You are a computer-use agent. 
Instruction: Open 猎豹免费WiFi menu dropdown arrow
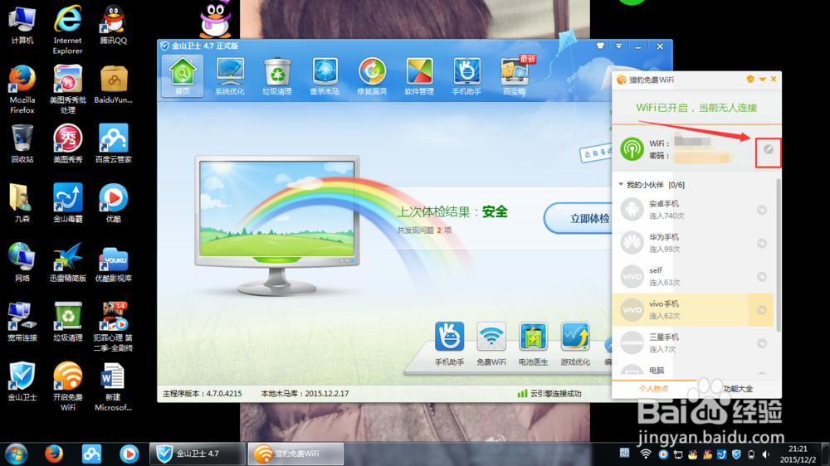(x=762, y=80)
